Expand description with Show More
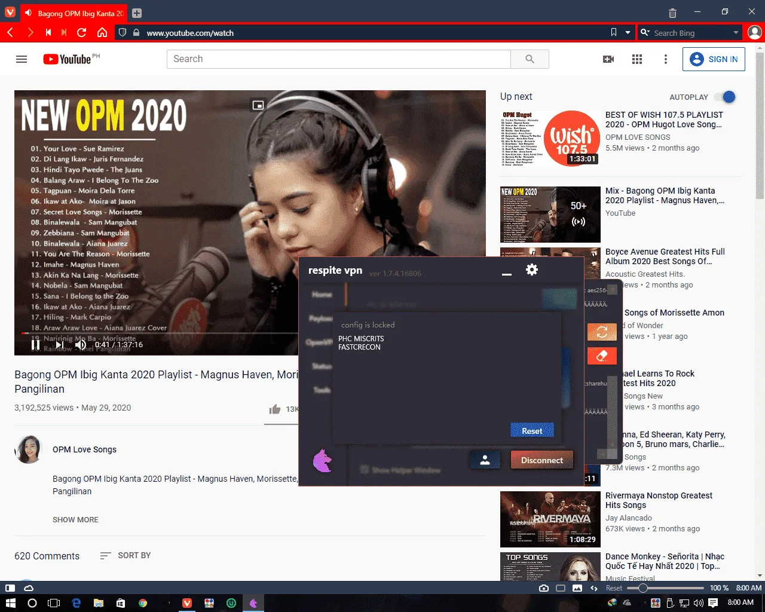The image size is (765, 612). coord(75,519)
